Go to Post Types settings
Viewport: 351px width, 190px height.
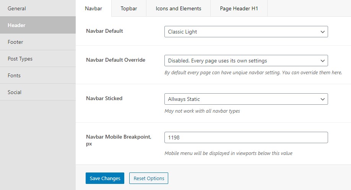point(38,59)
